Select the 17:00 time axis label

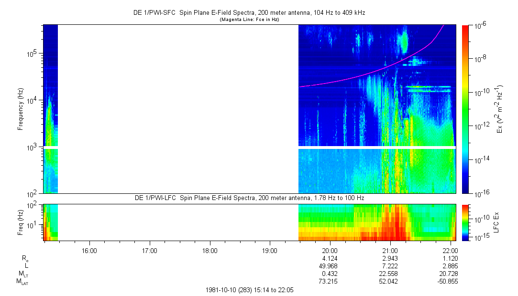(x=150, y=251)
